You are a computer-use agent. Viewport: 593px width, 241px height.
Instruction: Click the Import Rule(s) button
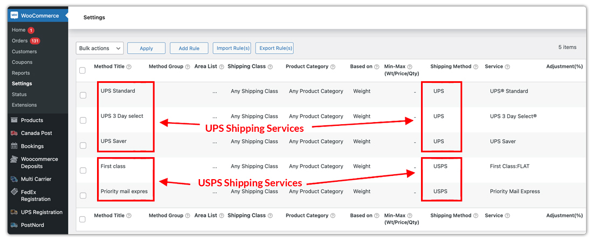pyautogui.click(x=232, y=48)
